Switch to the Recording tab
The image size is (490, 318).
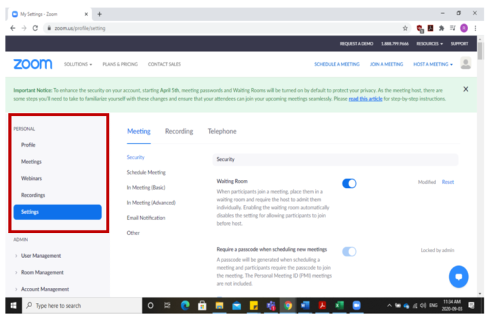pos(179,131)
